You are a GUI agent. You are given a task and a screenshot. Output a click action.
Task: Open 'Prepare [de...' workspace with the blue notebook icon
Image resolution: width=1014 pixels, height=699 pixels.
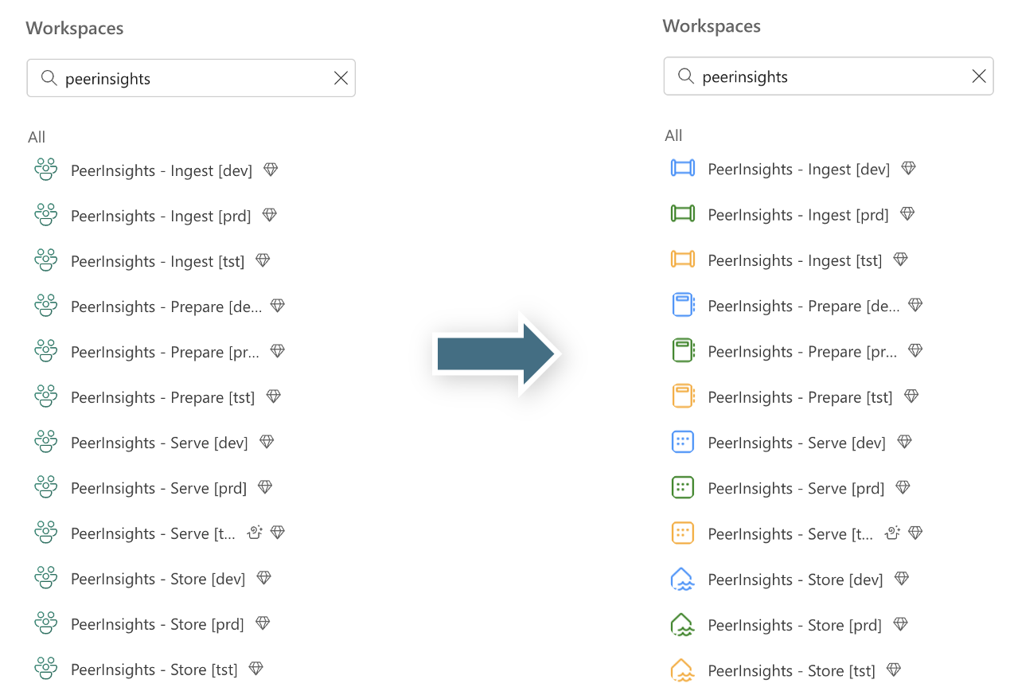[804, 305]
